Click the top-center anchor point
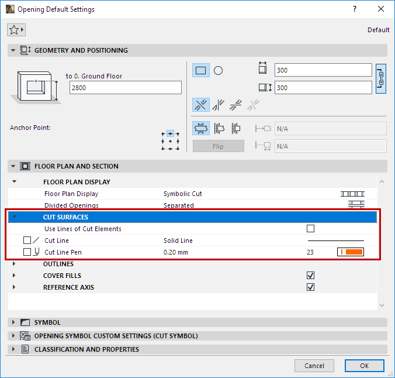This screenshot has width=395, height=378. click(x=170, y=134)
